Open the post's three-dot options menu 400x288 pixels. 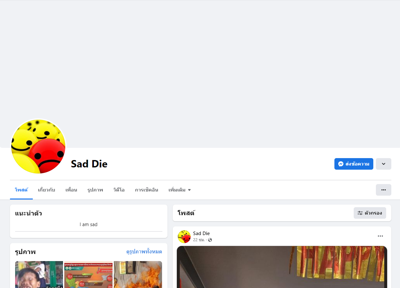pos(380,236)
